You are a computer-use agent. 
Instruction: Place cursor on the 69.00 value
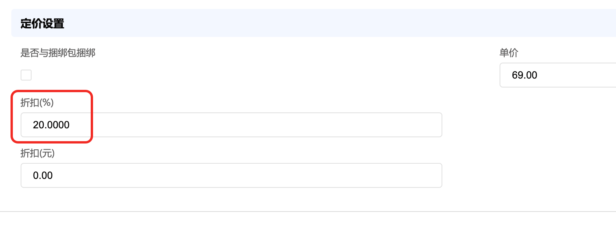(524, 75)
